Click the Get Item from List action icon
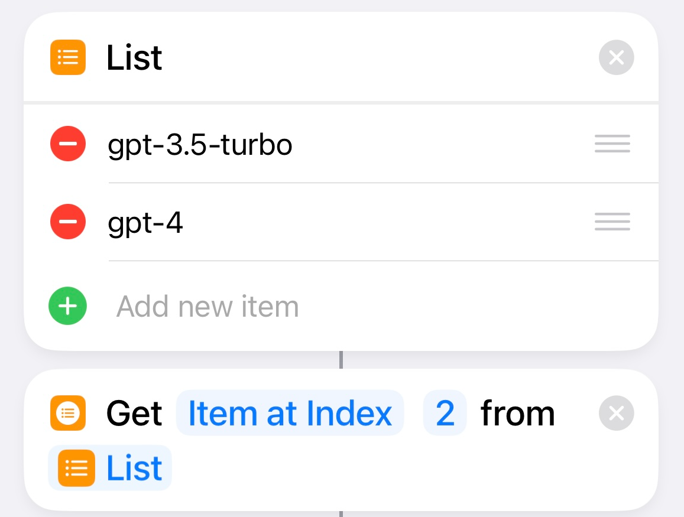This screenshot has width=684, height=517. 67,413
